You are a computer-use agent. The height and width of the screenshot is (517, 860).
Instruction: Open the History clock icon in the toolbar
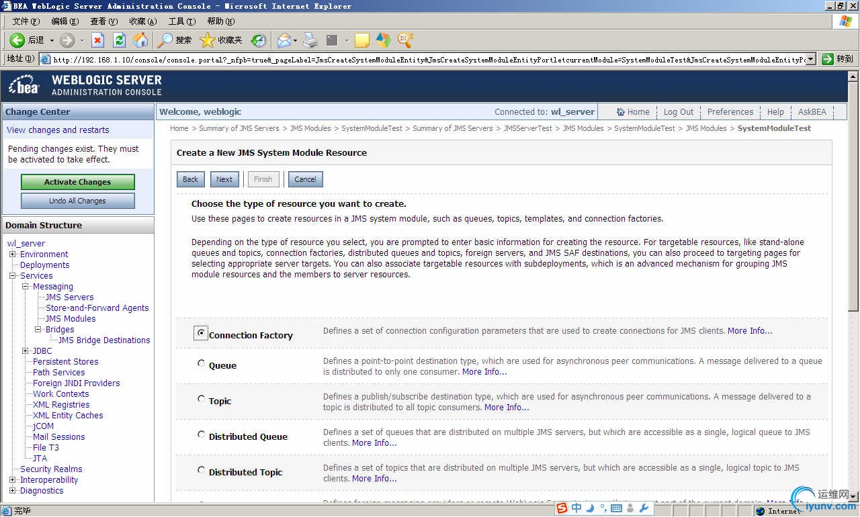259,40
